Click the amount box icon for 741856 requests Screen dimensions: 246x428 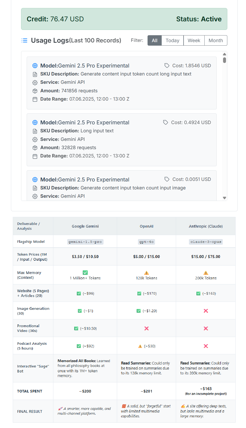coord(35,91)
